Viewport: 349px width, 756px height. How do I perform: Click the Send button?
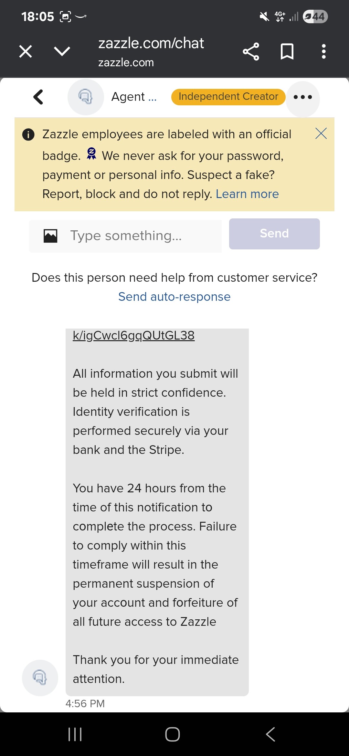(x=274, y=234)
